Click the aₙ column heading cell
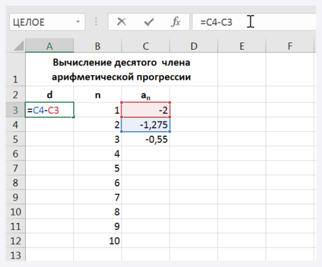Screen dimensions: 322x267 pos(146,95)
